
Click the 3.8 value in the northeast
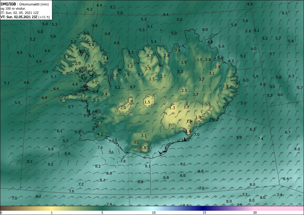(x=208, y=60)
